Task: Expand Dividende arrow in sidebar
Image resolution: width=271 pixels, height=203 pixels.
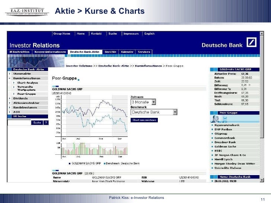Action: (x=10, y=99)
